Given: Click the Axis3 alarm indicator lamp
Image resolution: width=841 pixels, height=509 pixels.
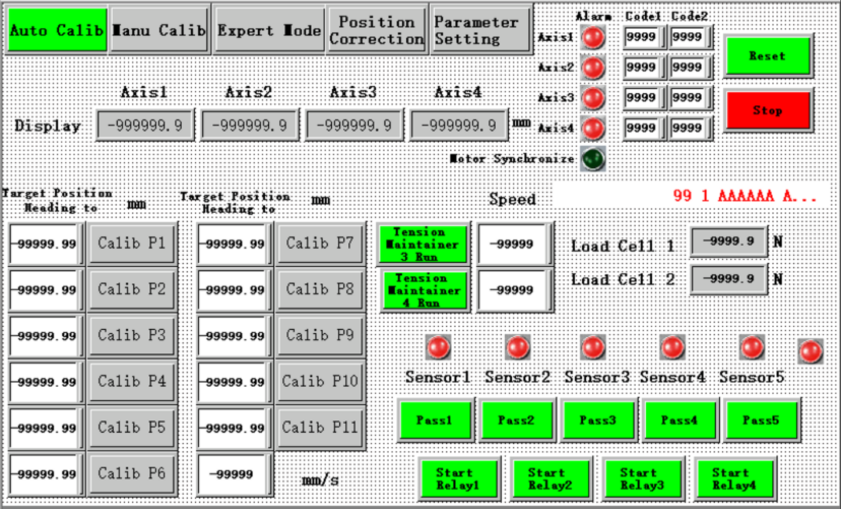Looking at the screenshot, I should [x=593, y=98].
